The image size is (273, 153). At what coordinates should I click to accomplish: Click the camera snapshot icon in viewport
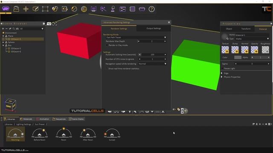49,24
